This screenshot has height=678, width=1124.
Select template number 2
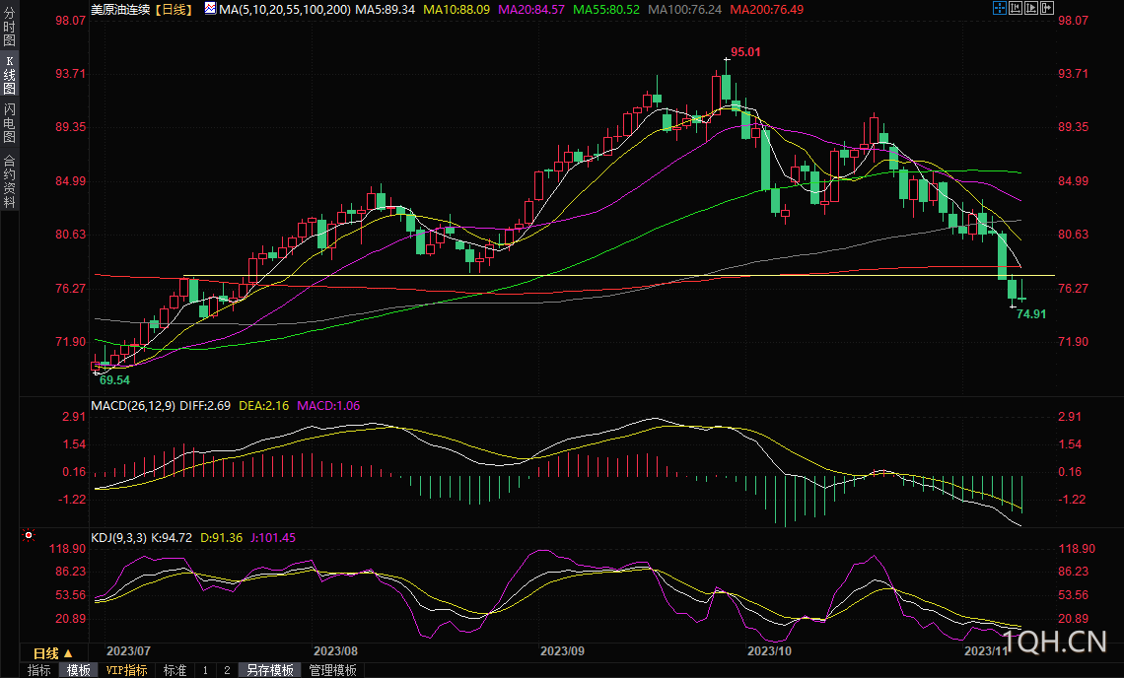point(226,670)
